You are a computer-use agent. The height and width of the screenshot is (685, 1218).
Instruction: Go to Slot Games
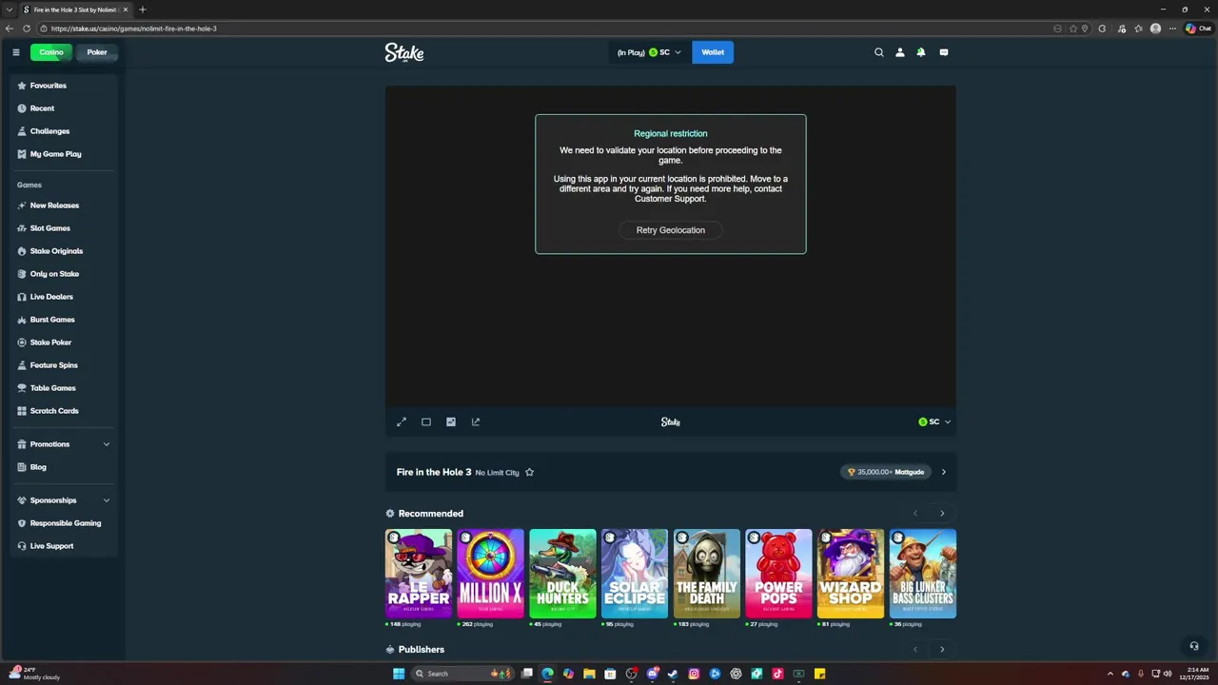[64, 228]
